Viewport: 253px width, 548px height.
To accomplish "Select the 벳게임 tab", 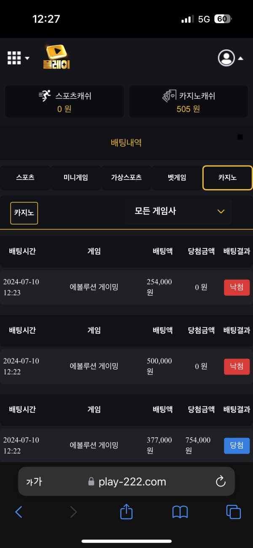I will (177, 178).
